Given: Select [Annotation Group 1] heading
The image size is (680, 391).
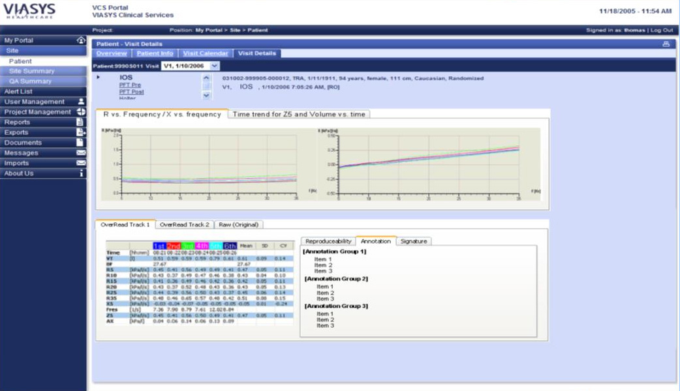Looking at the screenshot, I should pos(335,252).
